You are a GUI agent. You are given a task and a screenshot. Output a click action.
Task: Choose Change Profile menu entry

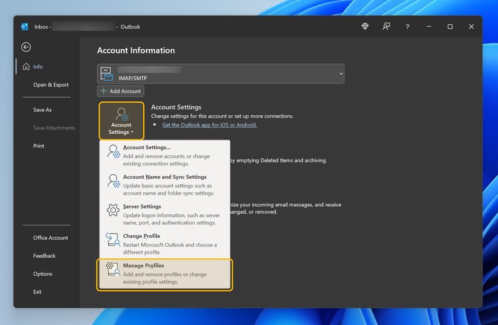point(165,243)
